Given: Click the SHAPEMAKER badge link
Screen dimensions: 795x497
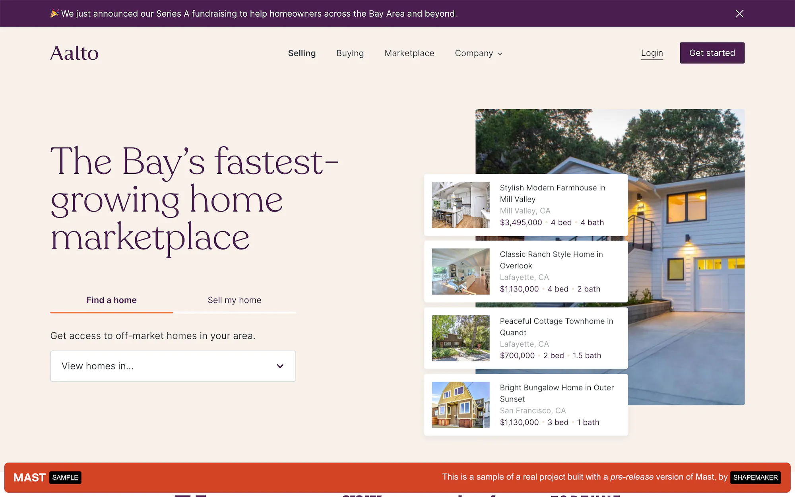Looking at the screenshot, I should (755, 478).
